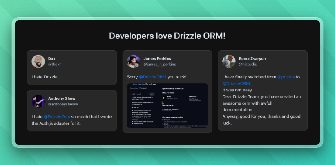Follow @DrizzleOrm mention in Anthony Shew's tweet
The width and height of the screenshot is (335, 165).
pos(57,117)
